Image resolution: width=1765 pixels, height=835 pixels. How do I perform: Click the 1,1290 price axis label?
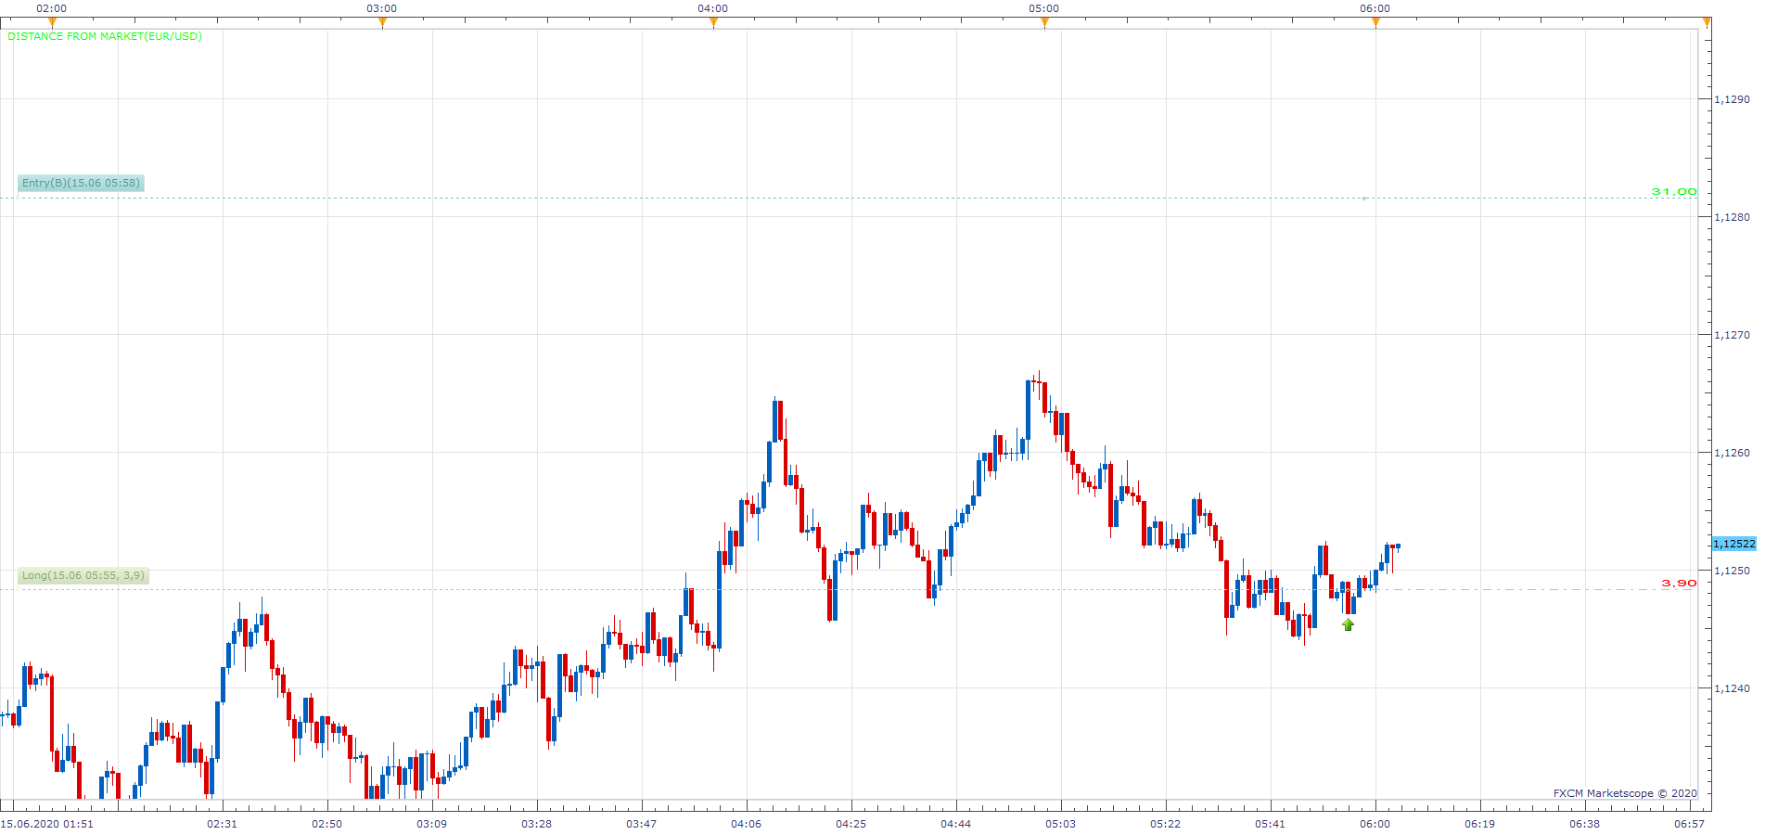[1733, 99]
